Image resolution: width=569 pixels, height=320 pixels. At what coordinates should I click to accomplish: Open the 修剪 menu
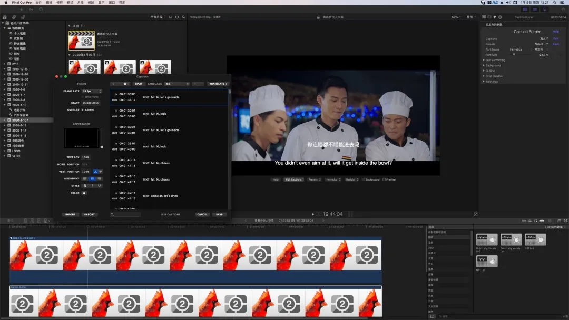[x=60, y=2]
